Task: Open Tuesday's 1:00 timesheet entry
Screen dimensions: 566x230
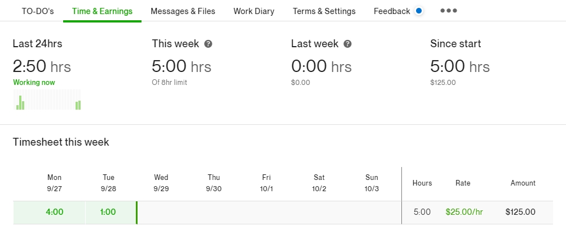Action: pyautogui.click(x=108, y=212)
